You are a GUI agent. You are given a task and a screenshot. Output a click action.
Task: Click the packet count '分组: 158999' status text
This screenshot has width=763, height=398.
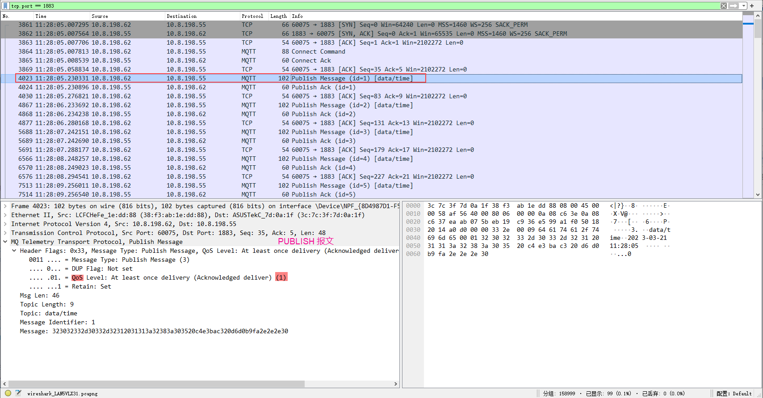tap(559, 394)
